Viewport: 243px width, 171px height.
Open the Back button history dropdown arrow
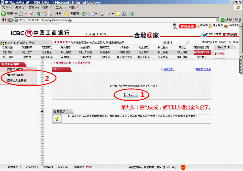pos(16,14)
